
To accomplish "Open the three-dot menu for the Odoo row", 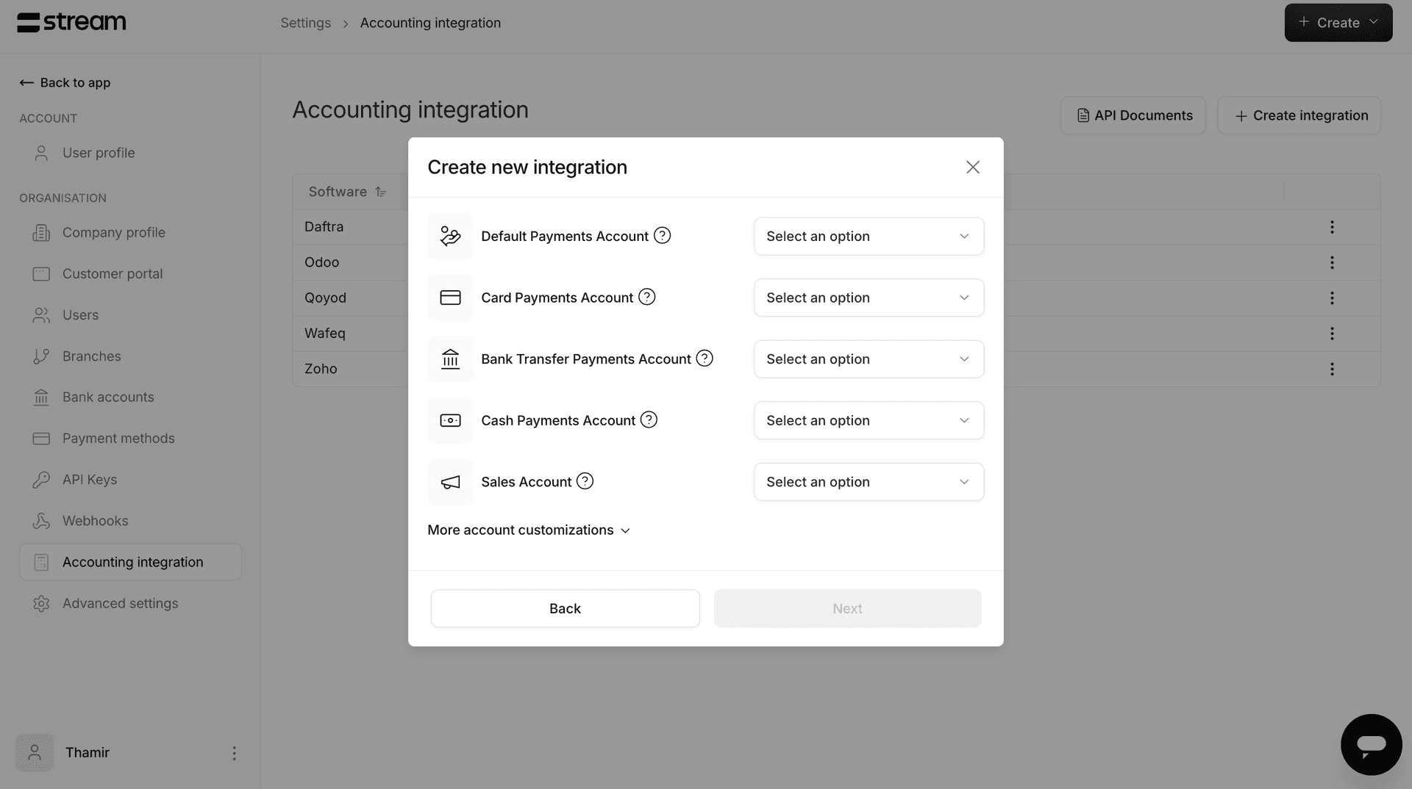I will (1332, 262).
